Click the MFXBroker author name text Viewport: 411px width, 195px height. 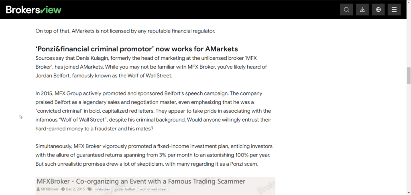[50, 189]
